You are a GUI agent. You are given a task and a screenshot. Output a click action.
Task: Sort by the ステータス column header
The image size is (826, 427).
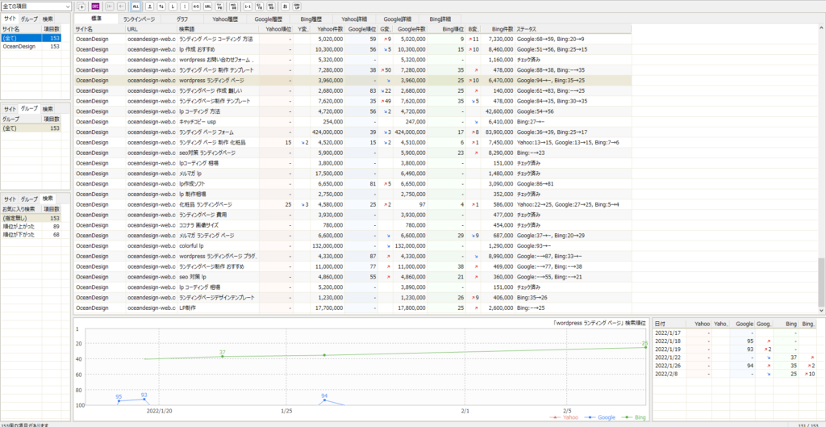click(574, 29)
